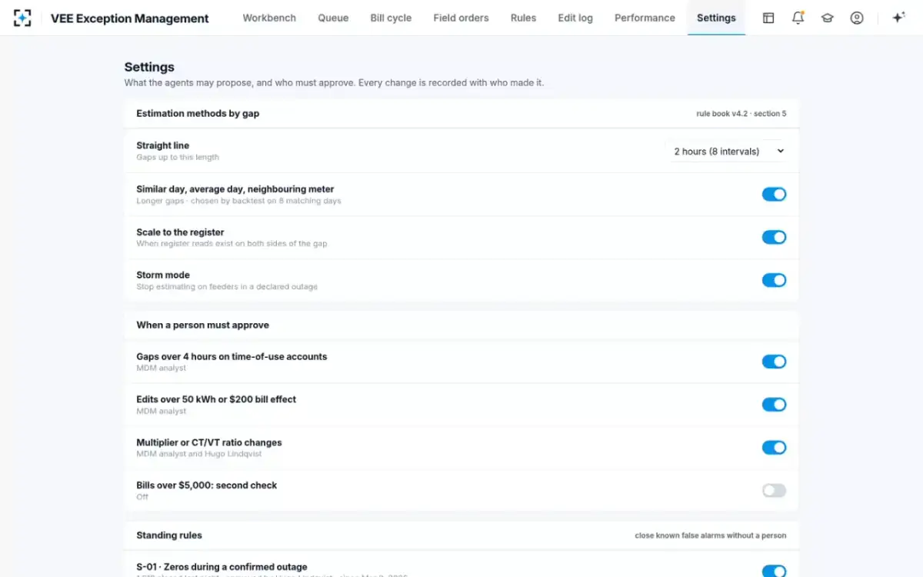Click the VEE Exception Management logo icon
Viewport: 923px width, 577px height.
coord(22,18)
